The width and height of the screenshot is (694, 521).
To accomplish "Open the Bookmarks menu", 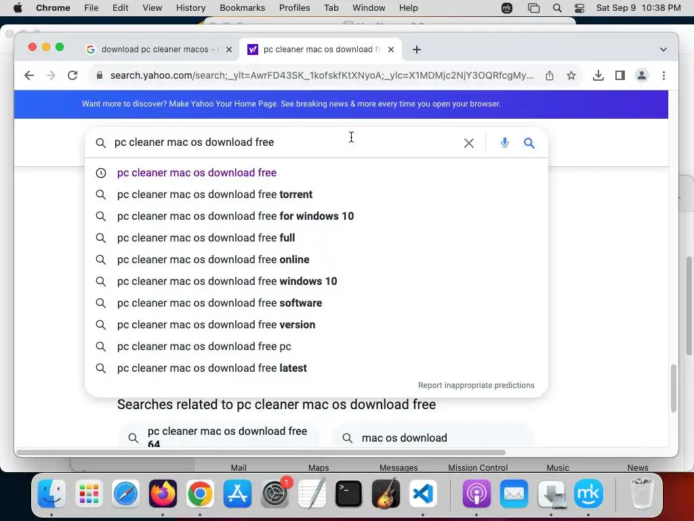I will (242, 8).
